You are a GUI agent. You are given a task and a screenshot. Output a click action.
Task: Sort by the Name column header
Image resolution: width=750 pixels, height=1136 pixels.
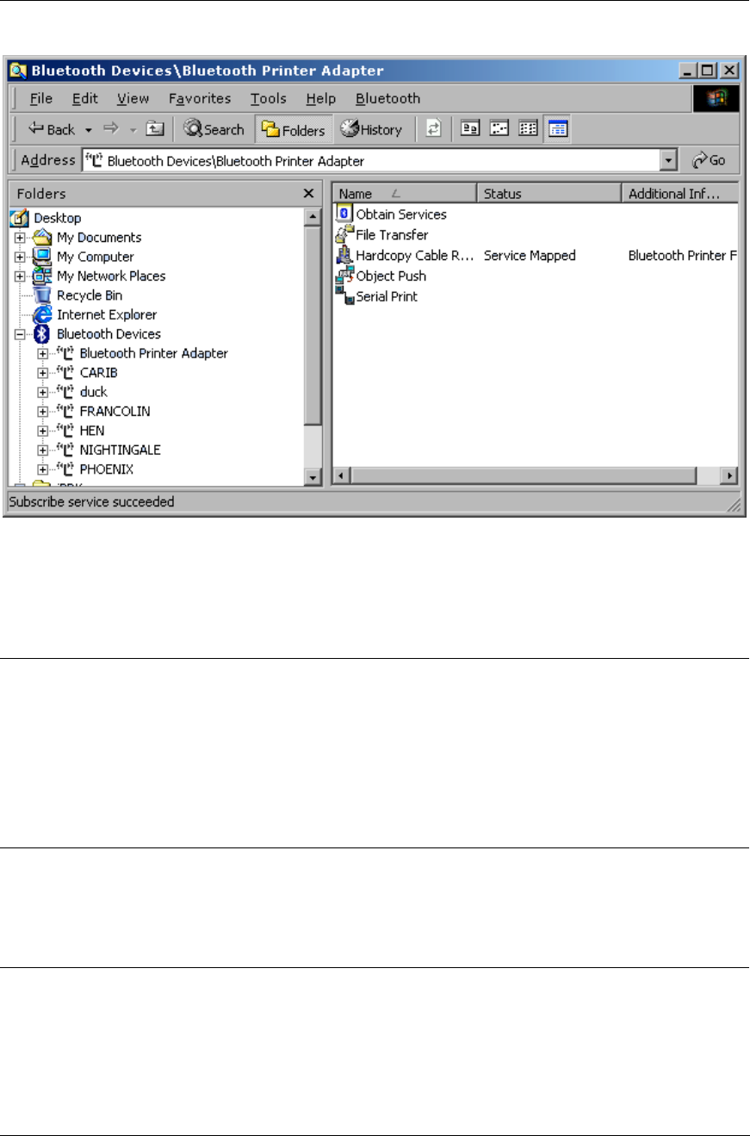pyautogui.click(x=405, y=194)
